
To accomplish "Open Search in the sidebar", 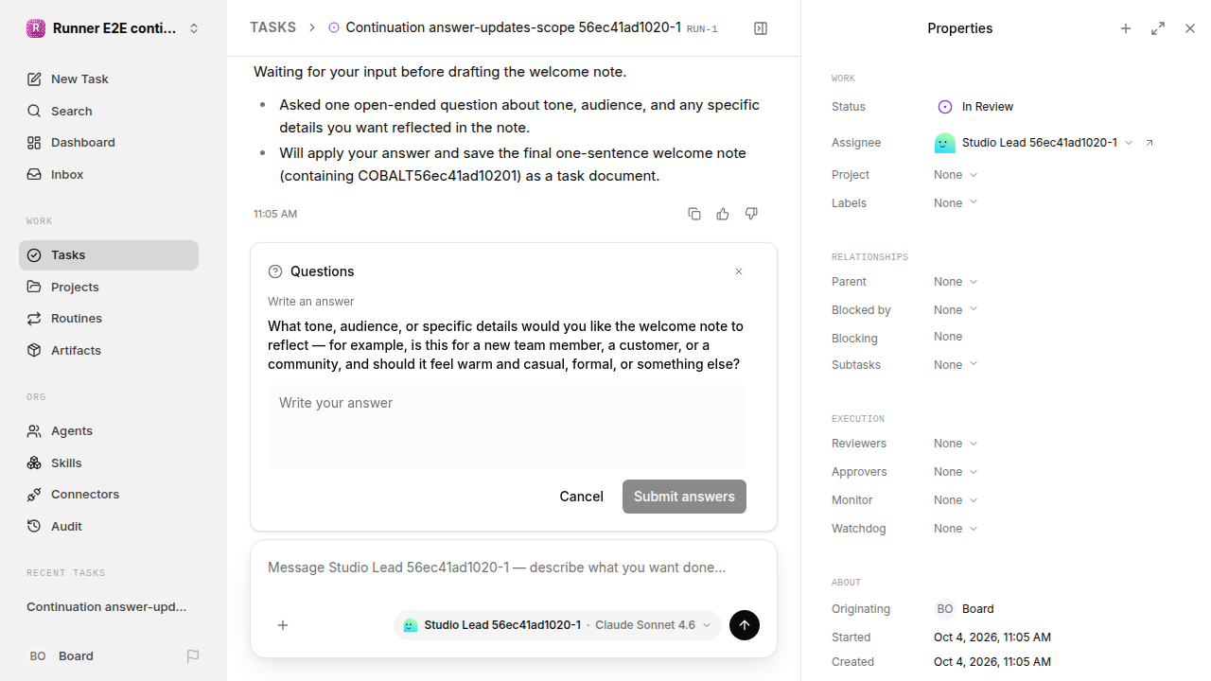I will tap(109, 112).
